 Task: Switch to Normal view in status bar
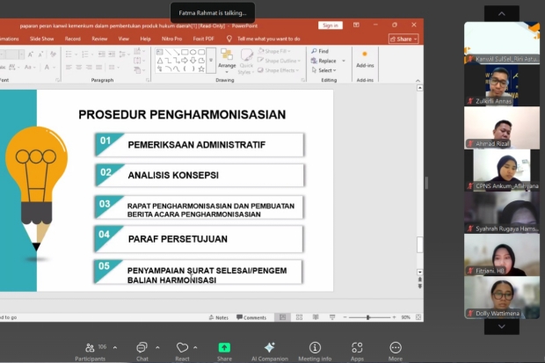(282, 317)
